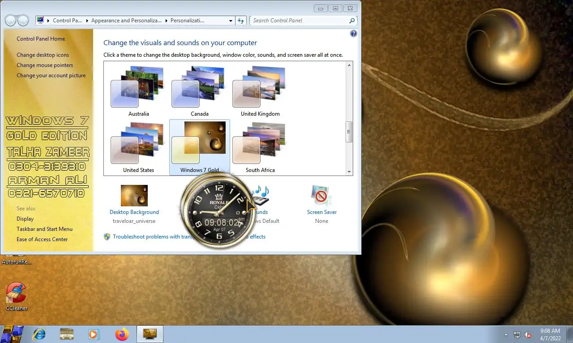573x343 pixels.
Task: Click the troubleshoot shield icon
Action: point(107,237)
